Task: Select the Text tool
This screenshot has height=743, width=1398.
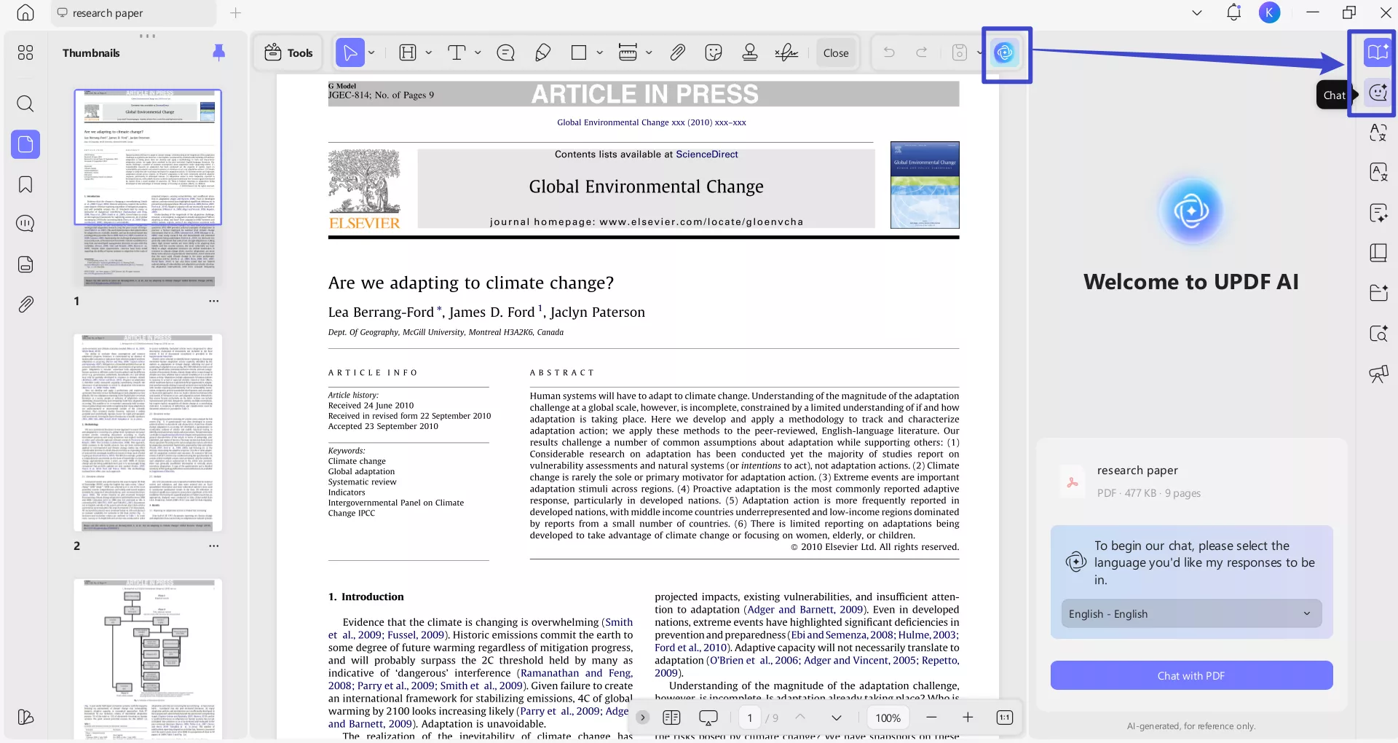Action: click(x=457, y=52)
